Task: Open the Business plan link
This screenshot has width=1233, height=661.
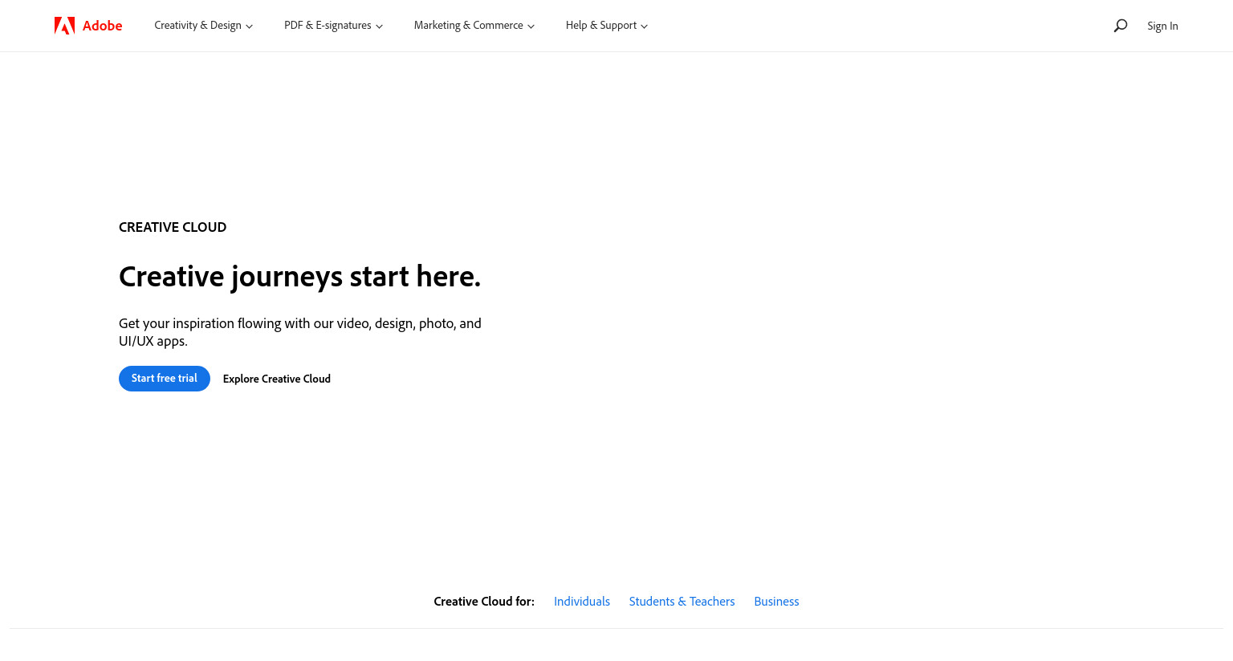Action: pyautogui.click(x=776, y=602)
